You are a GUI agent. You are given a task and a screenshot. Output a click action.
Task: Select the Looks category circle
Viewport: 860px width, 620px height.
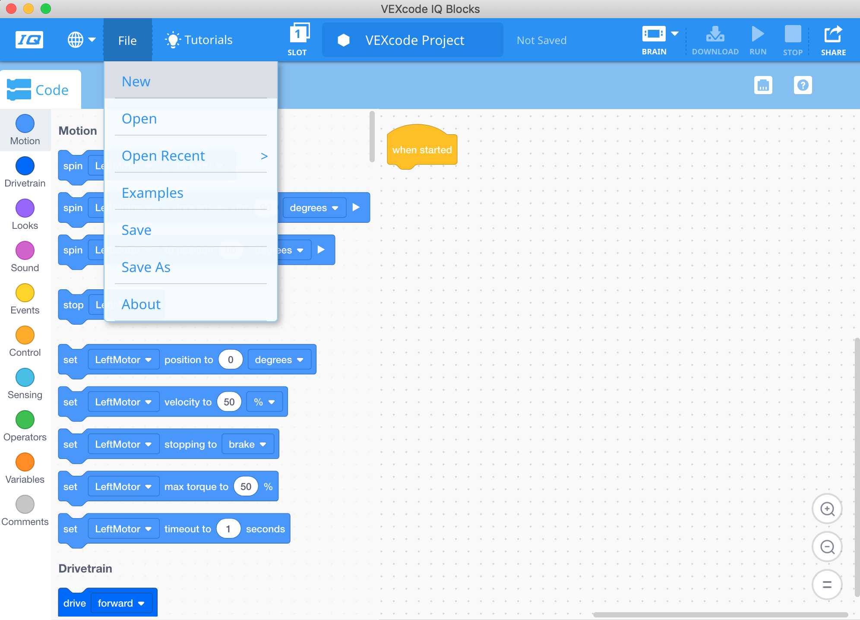[x=25, y=208]
